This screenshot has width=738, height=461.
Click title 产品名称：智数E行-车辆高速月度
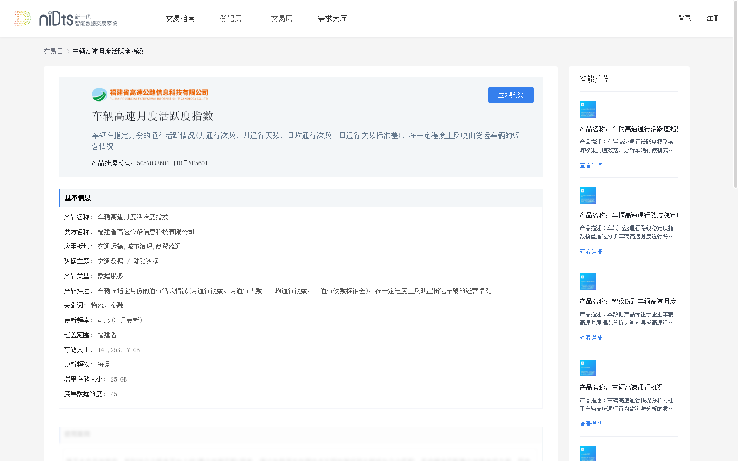629,301
